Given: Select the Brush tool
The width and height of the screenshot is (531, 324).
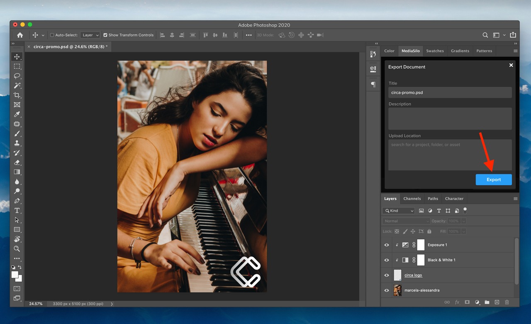Looking at the screenshot, I should pos(17,133).
